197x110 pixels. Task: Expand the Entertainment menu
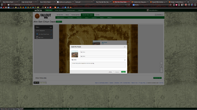[x=71, y=10]
